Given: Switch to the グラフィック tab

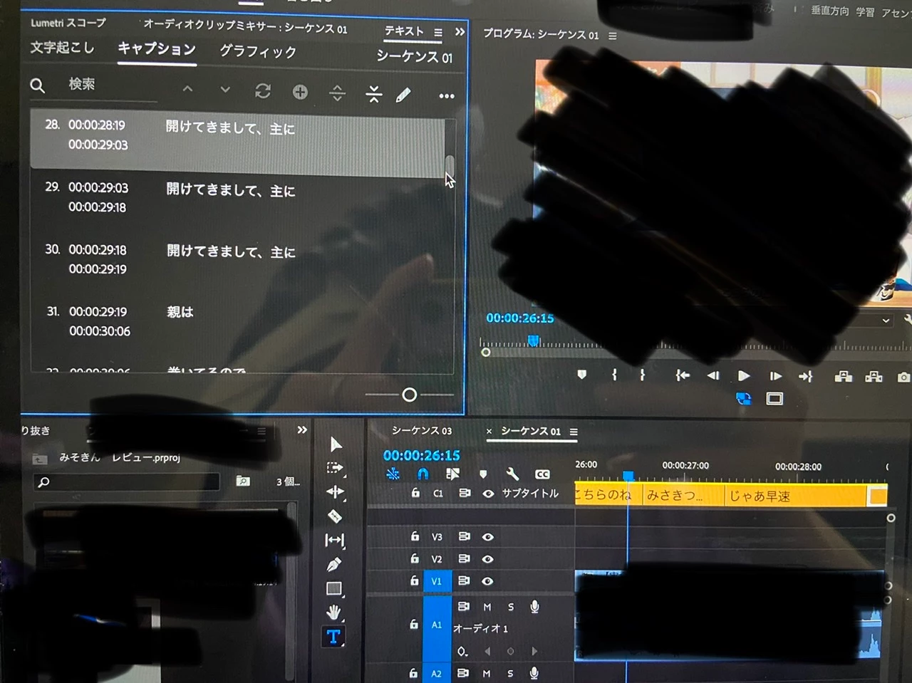Looking at the screenshot, I should coord(258,51).
